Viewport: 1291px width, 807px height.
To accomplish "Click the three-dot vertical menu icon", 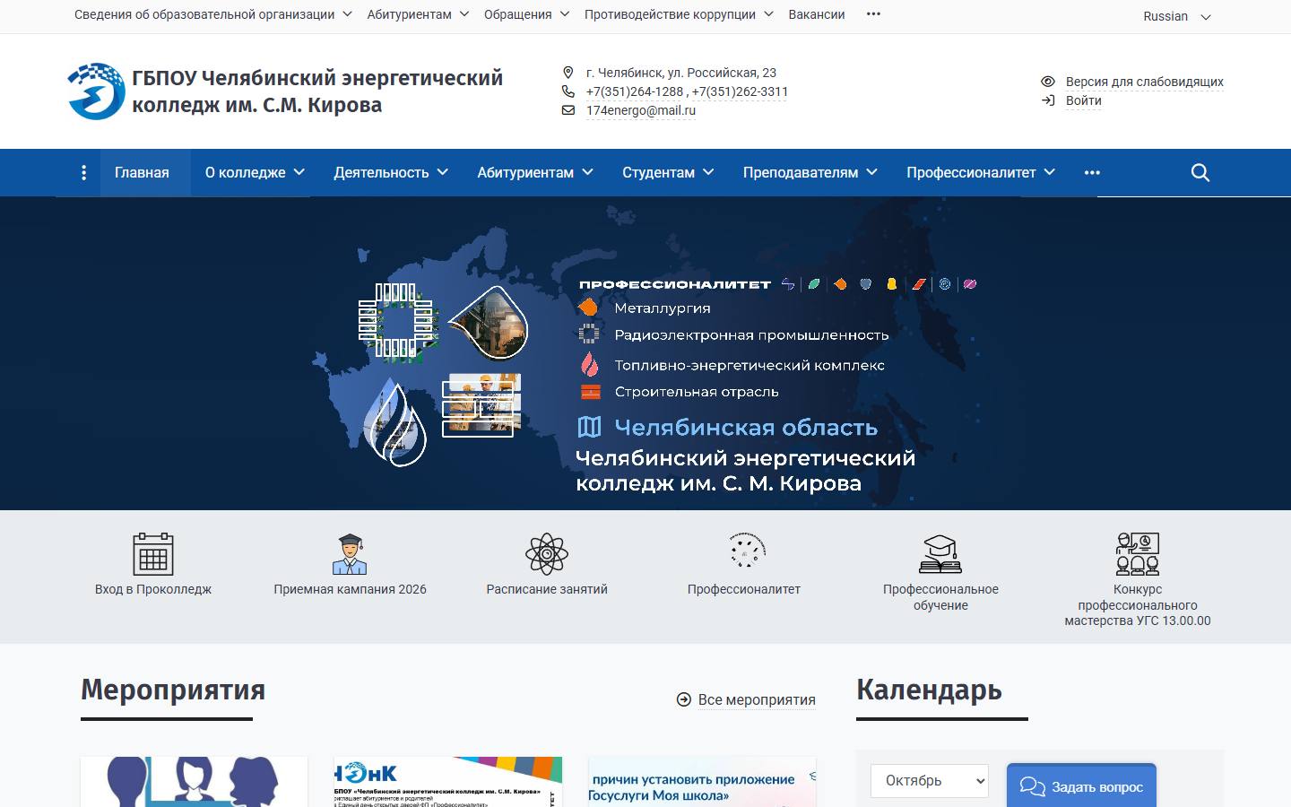I will click(x=83, y=173).
